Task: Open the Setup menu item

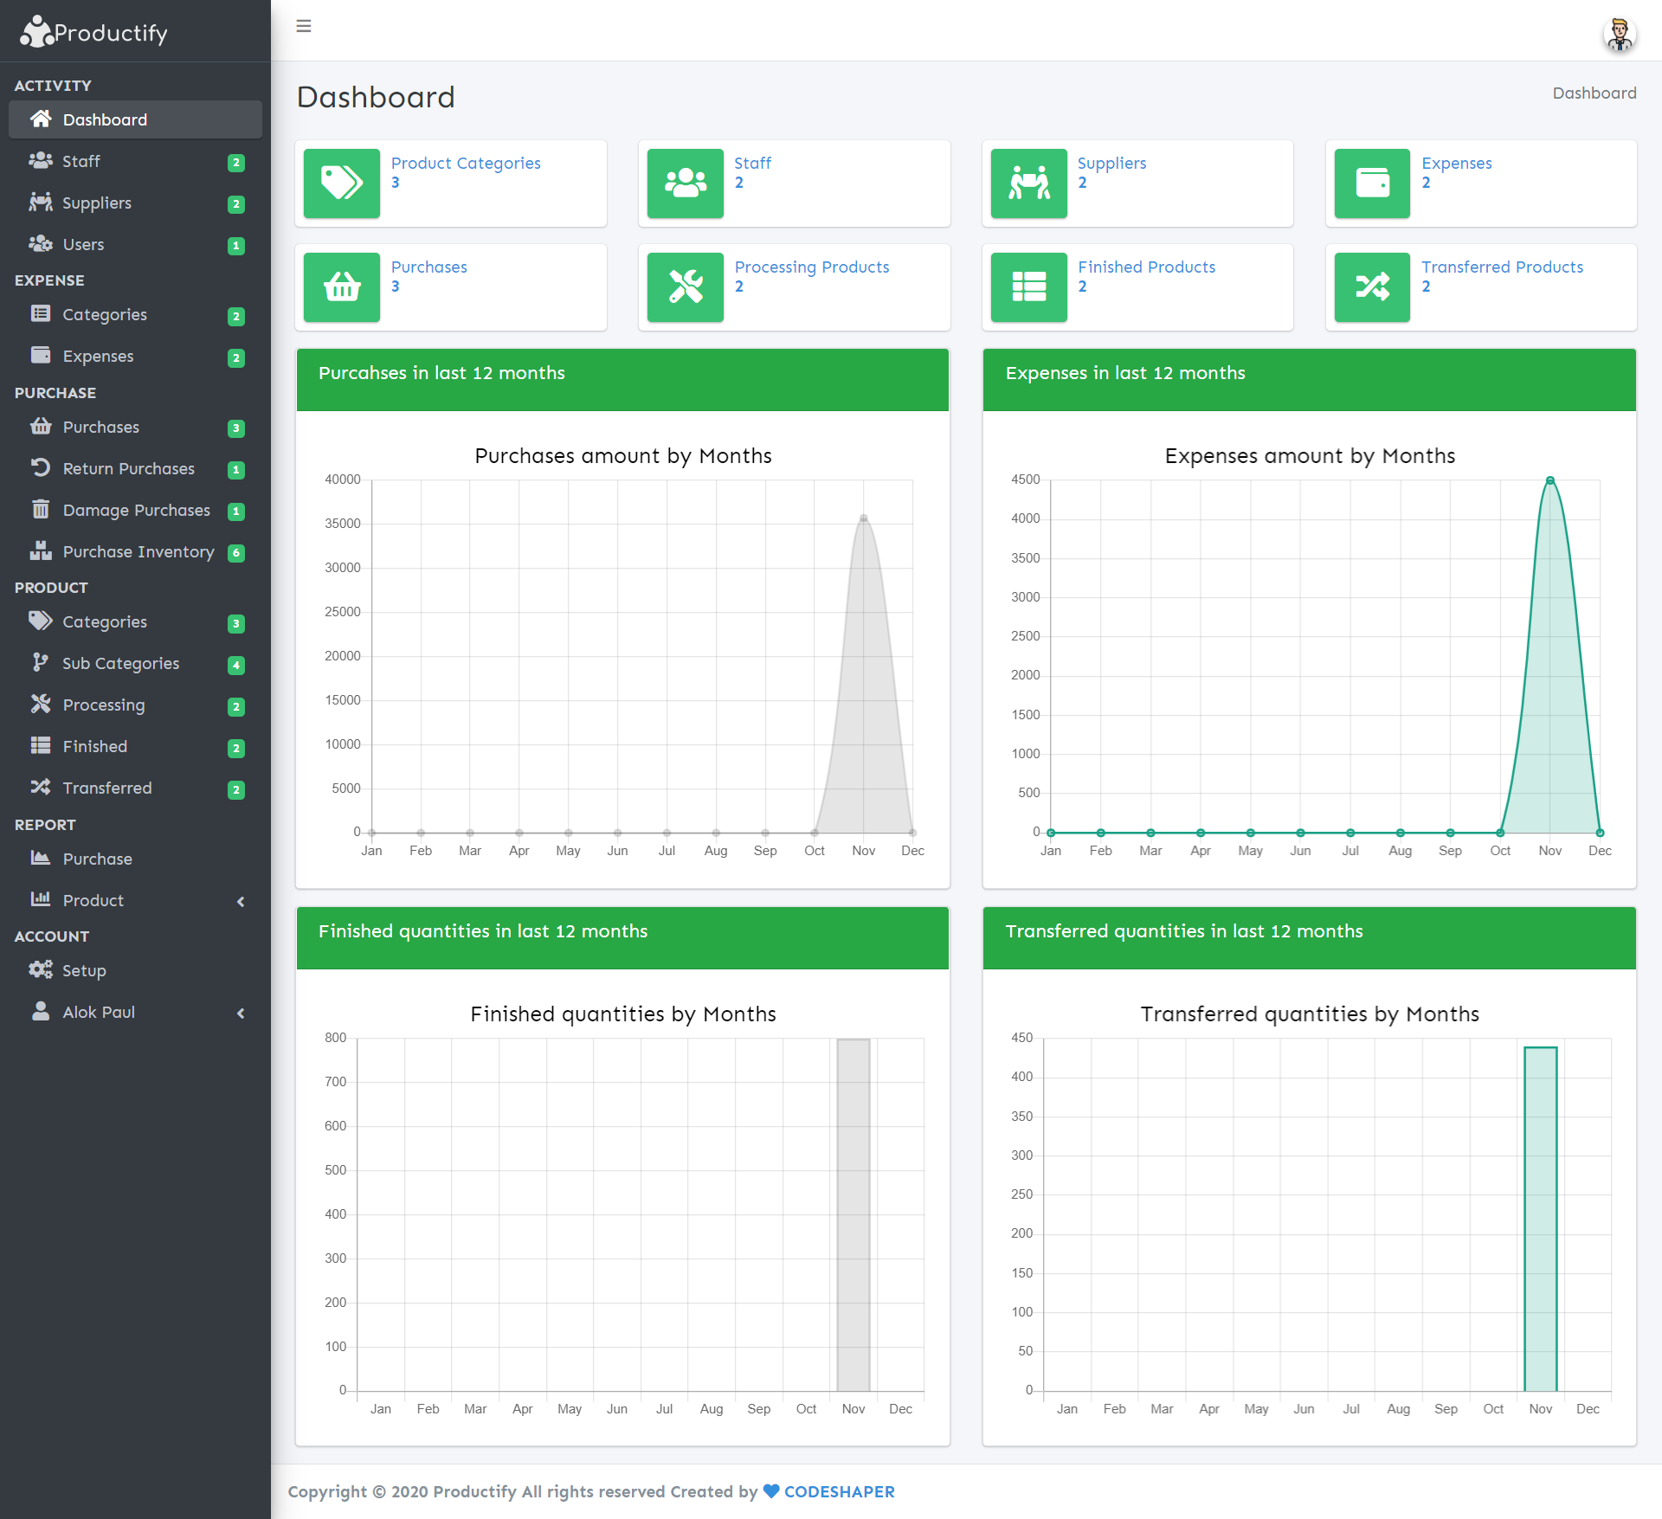Action: point(85,970)
